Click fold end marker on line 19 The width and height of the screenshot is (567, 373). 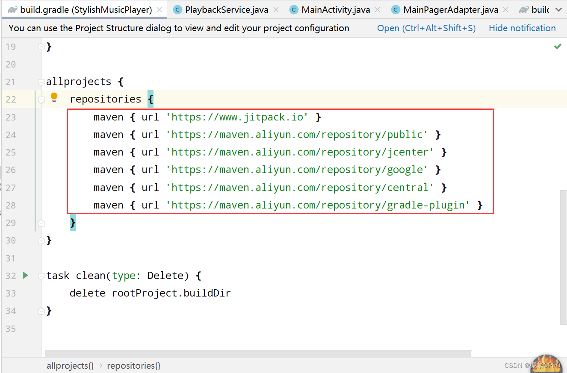[41, 46]
